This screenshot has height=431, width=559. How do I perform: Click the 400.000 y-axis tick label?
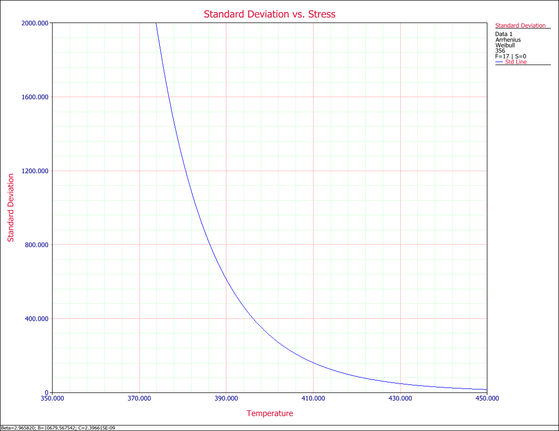(x=36, y=319)
